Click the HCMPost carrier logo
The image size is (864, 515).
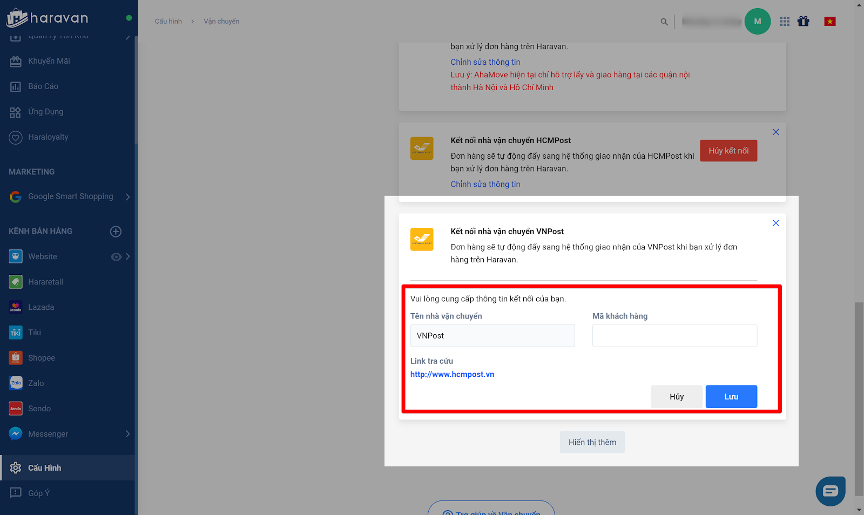tap(422, 148)
